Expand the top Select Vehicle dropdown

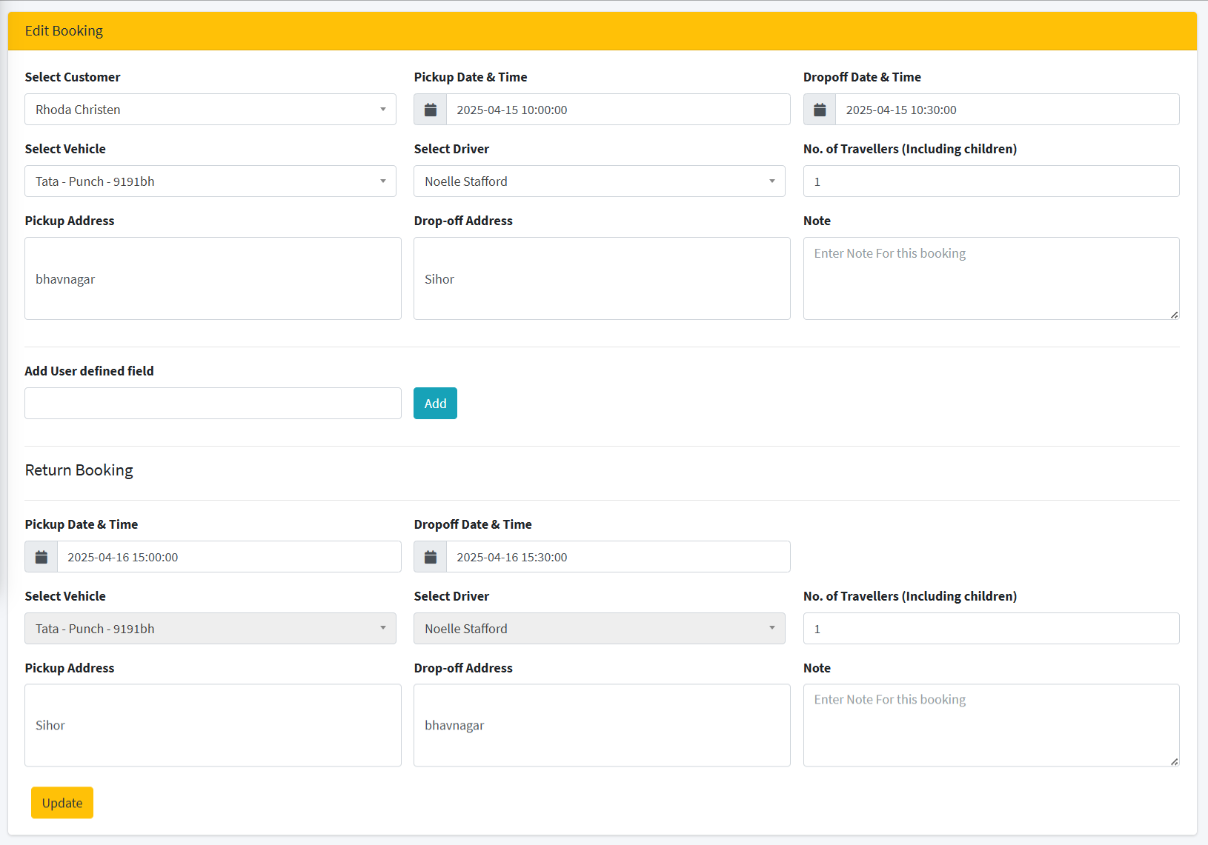pyautogui.click(x=210, y=181)
